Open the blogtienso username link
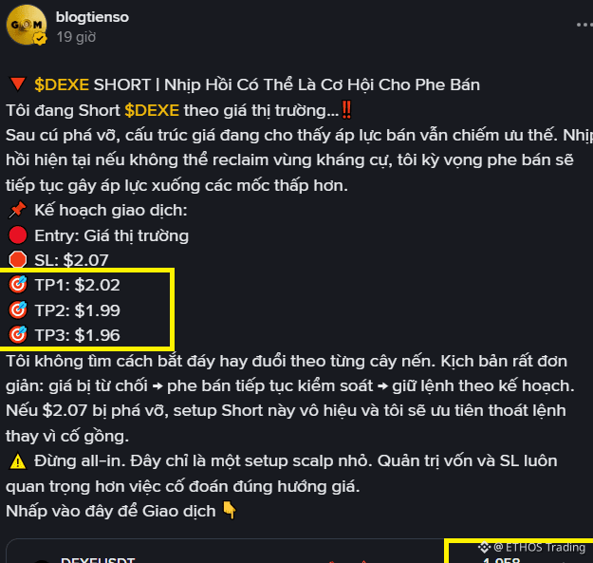 [92, 17]
